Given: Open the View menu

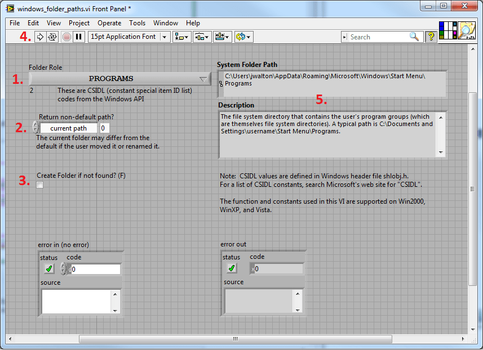Looking at the screenshot, I should click(x=54, y=23).
